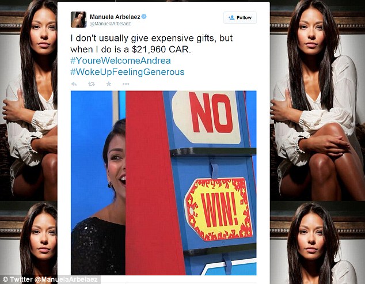Click the person-plus icon inside Follow
Viewport: 365px width, 284px height.
[x=231, y=17]
